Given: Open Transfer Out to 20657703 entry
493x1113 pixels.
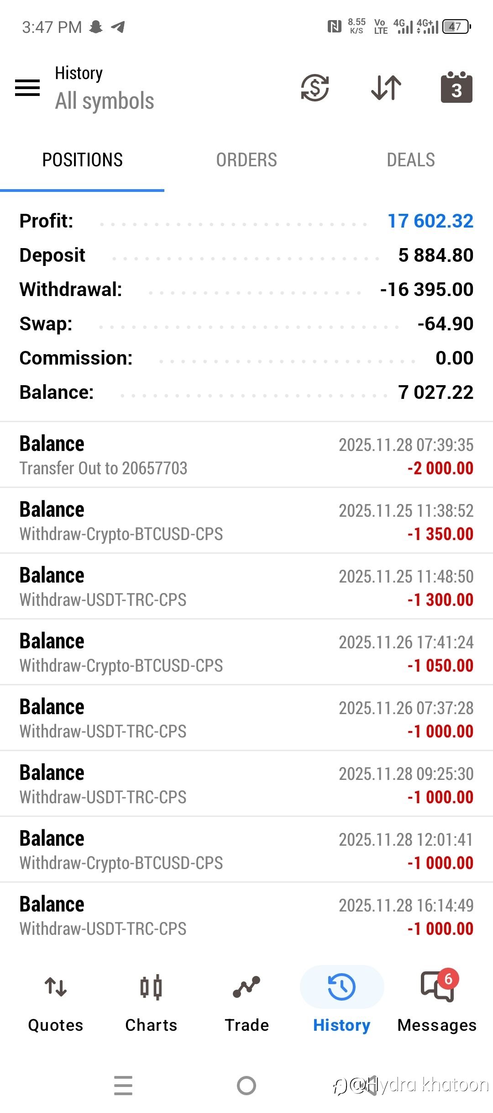Looking at the screenshot, I should coord(246,456).
